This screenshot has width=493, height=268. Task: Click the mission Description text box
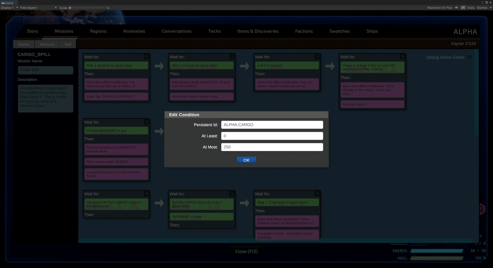point(46,98)
